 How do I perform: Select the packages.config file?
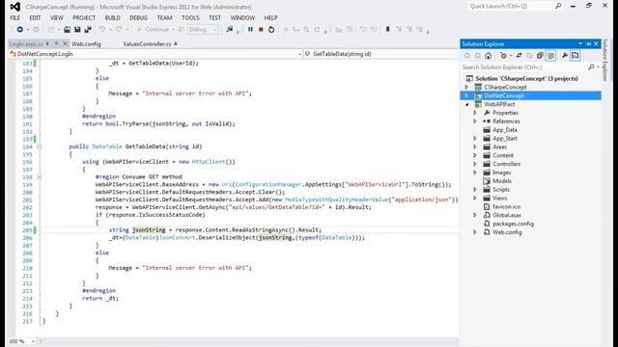point(513,224)
